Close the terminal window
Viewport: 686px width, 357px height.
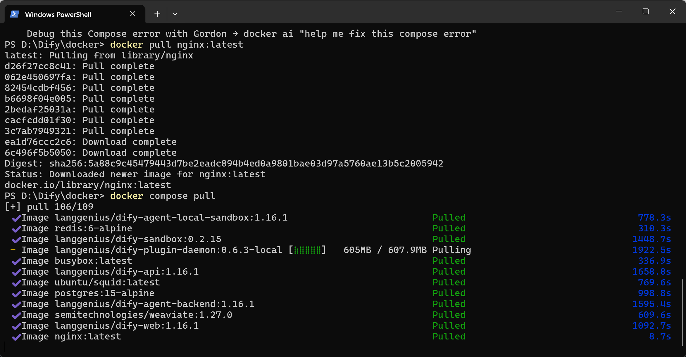[x=673, y=11]
